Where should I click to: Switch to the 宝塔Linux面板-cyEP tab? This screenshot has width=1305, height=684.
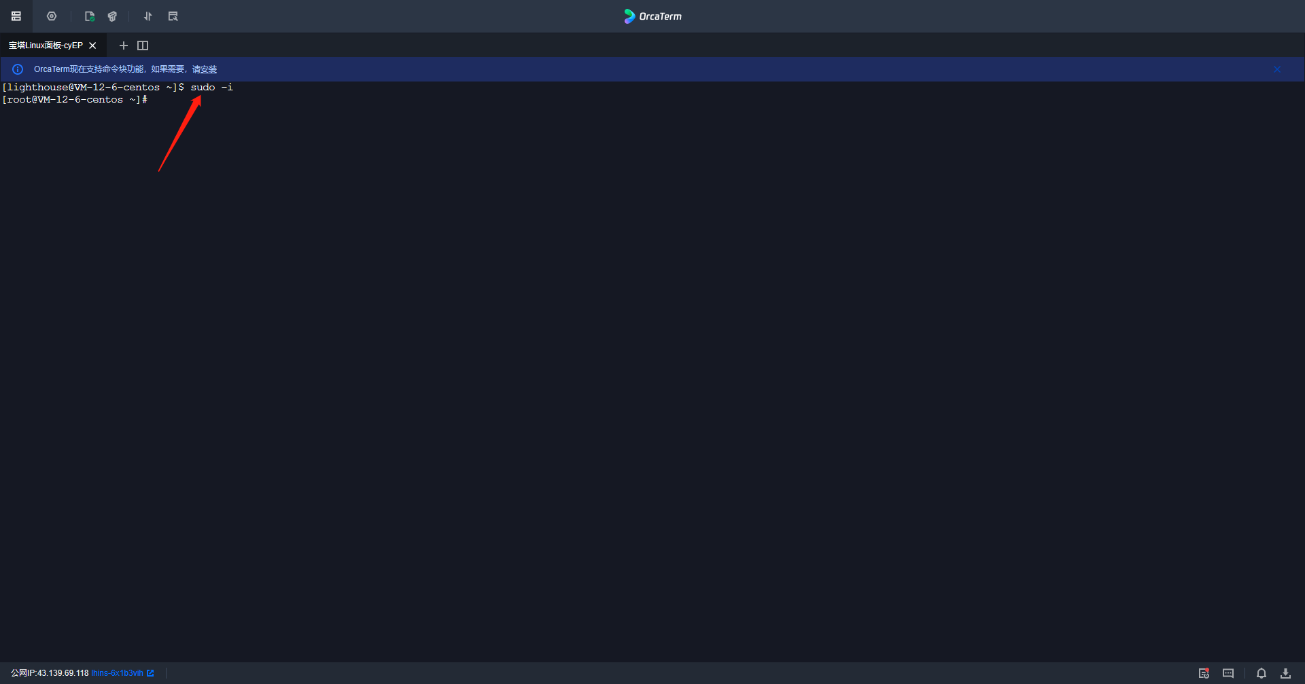46,46
